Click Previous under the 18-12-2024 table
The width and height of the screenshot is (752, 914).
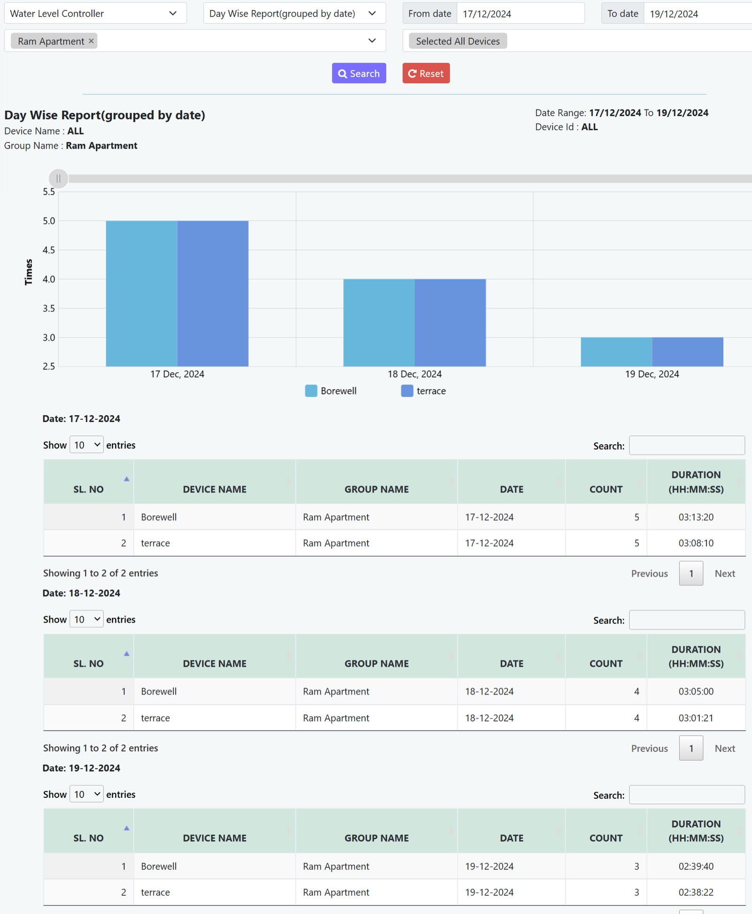649,748
